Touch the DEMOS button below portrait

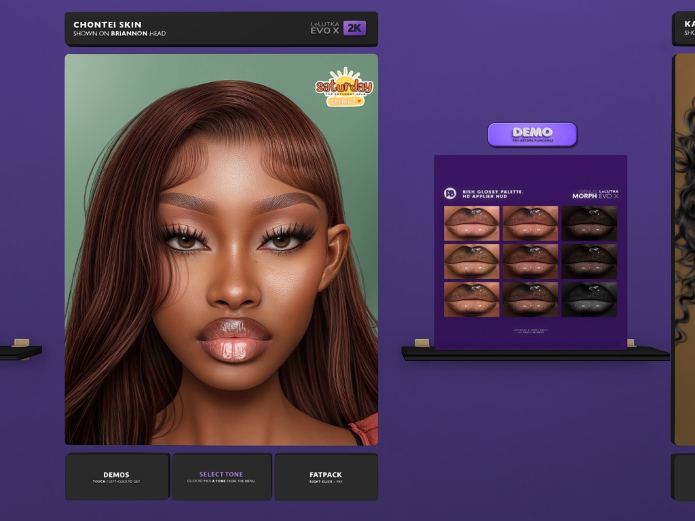pyautogui.click(x=117, y=477)
